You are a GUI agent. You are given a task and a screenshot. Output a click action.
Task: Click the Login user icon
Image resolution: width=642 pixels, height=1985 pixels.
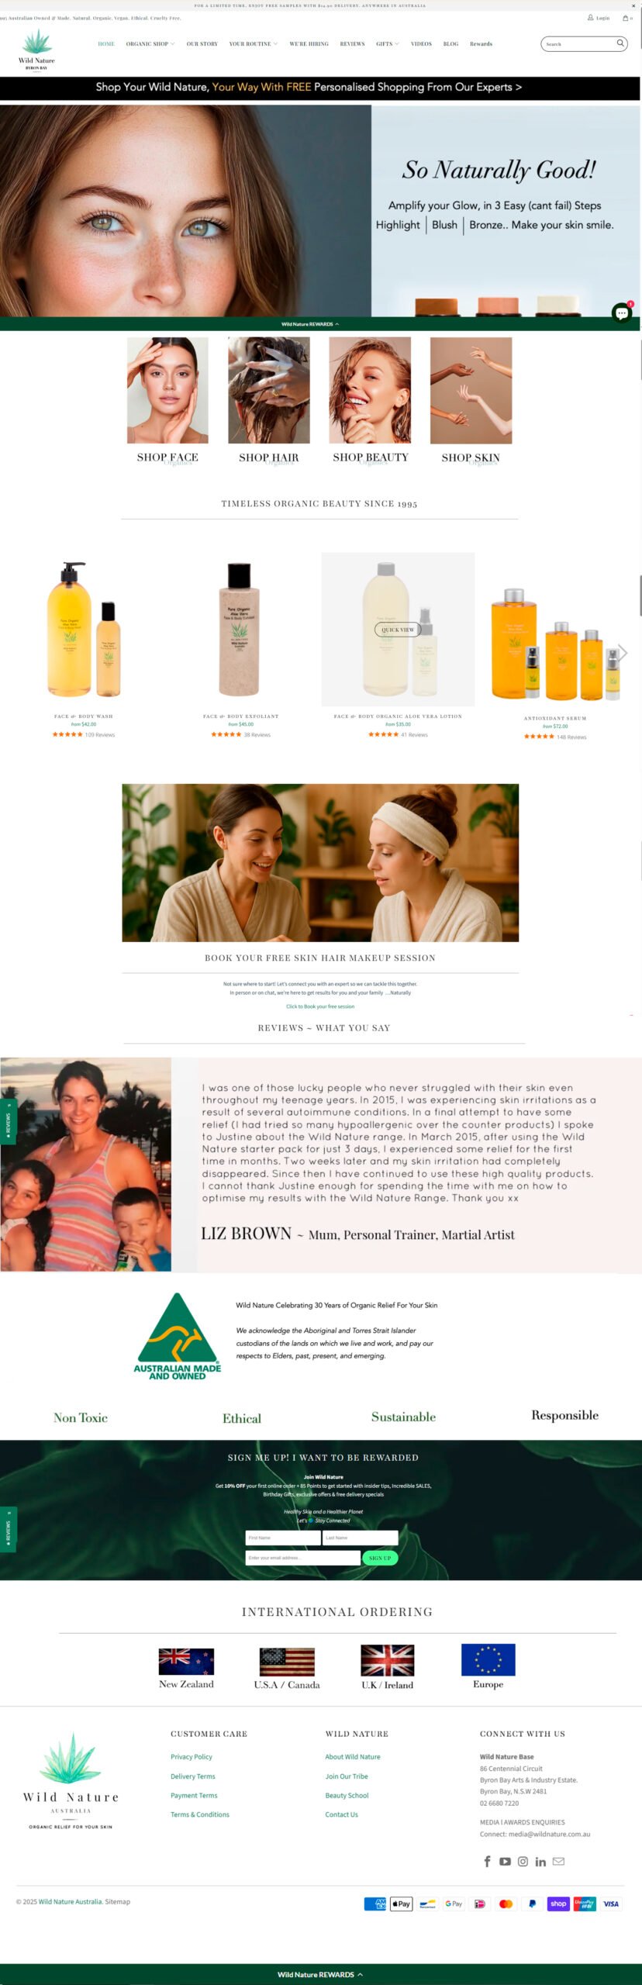click(591, 18)
